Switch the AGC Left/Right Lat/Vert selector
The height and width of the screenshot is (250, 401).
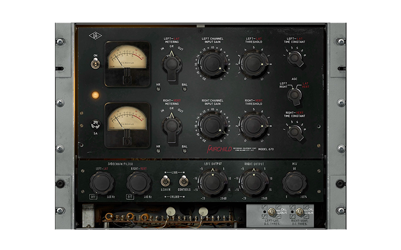click(294, 96)
